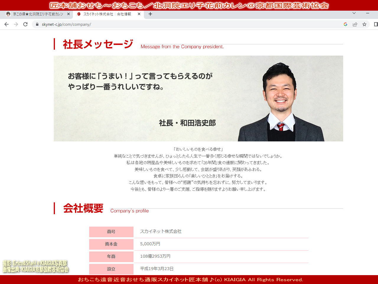This screenshot has height=284, width=378.
Task: Click the 年商 table header cell
Action: (x=111, y=256)
